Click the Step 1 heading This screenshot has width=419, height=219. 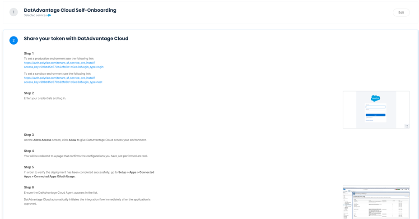29,54
